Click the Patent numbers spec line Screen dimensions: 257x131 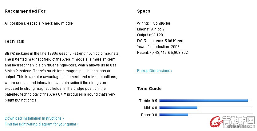click(162, 53)
